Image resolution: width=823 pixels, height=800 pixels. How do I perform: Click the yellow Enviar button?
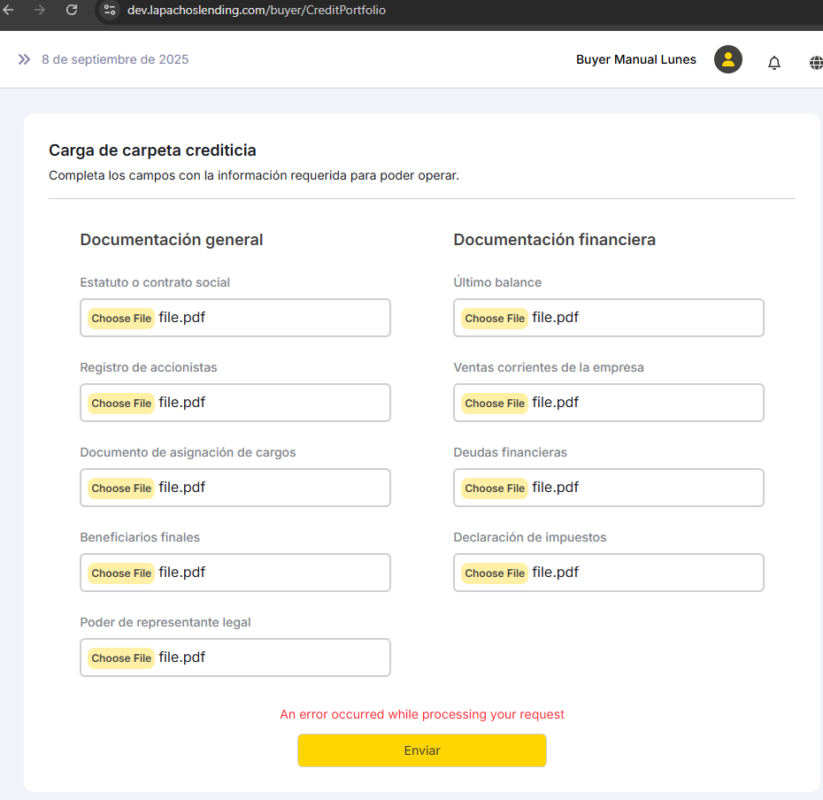point(421,750)
